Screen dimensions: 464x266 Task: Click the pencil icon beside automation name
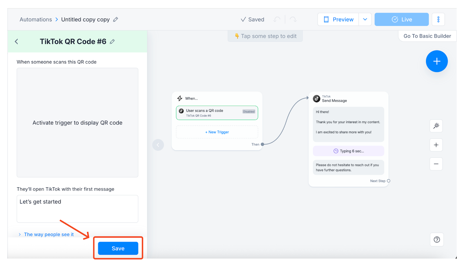tap(115, 19)
